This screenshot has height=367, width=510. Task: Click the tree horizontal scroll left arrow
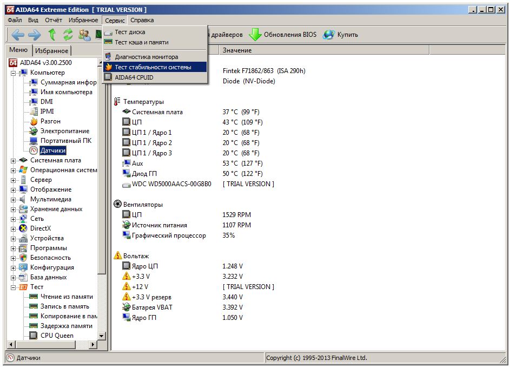click(x=11, y=344)
